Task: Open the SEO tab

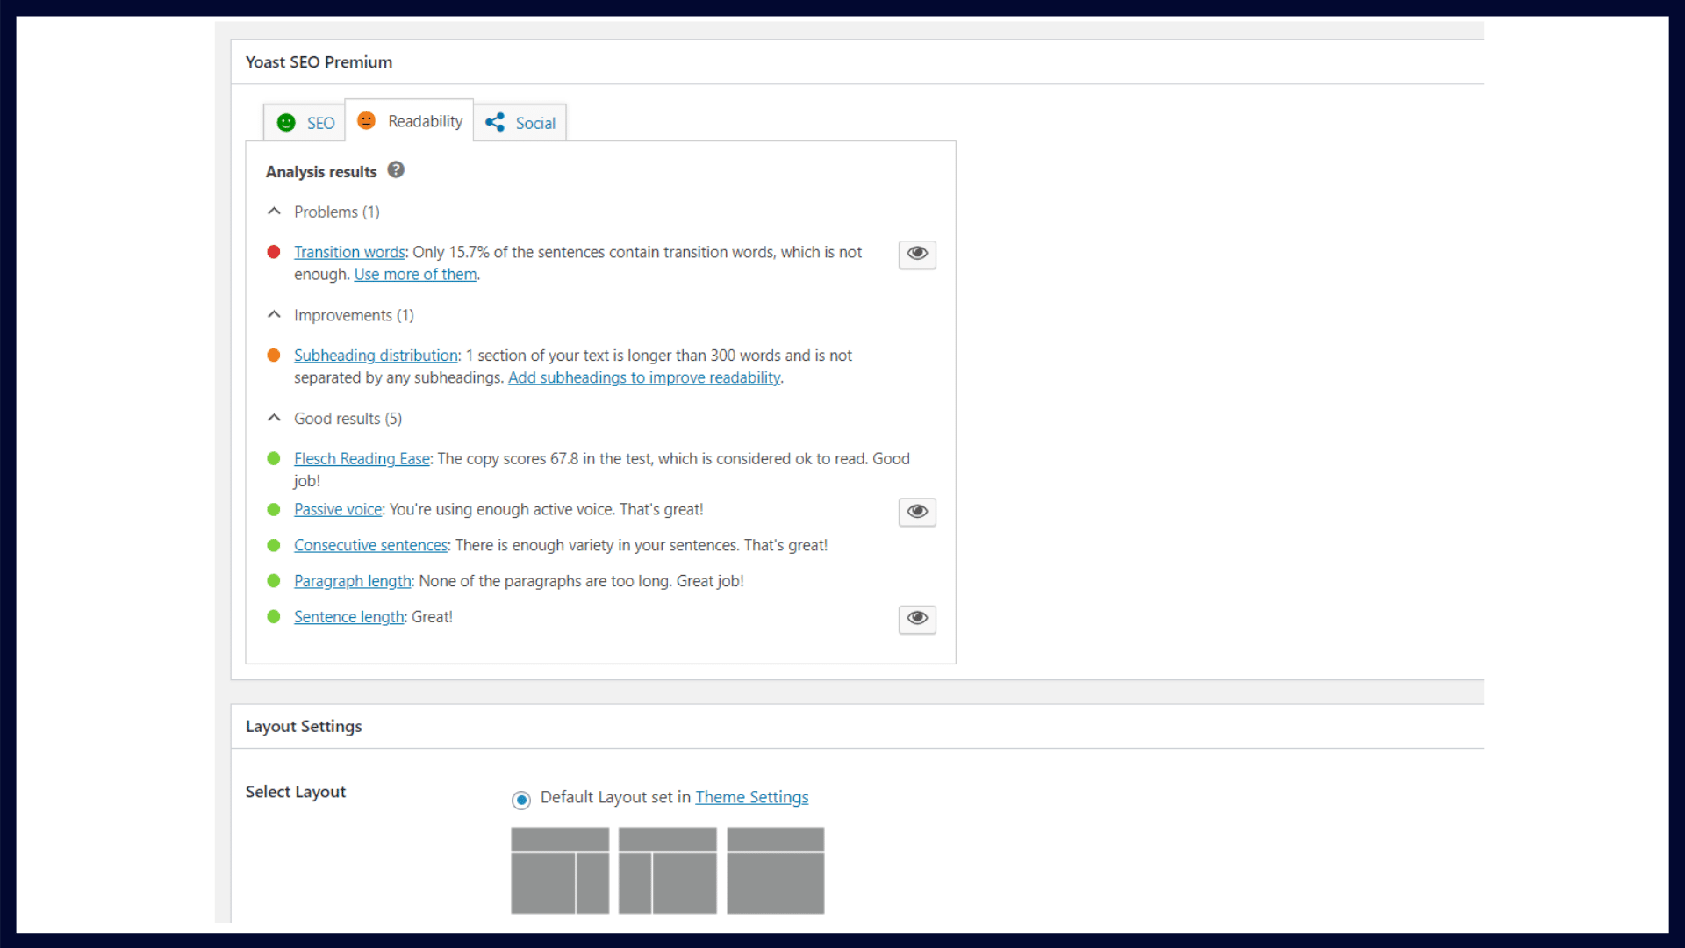Action: (x=305, y=123)
